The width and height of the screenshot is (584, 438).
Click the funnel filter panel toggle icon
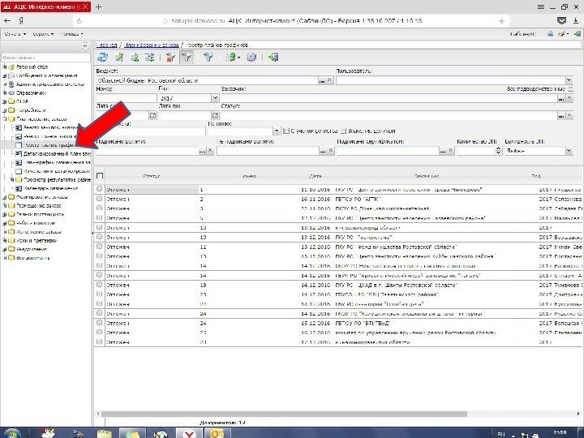coord(187,58)
